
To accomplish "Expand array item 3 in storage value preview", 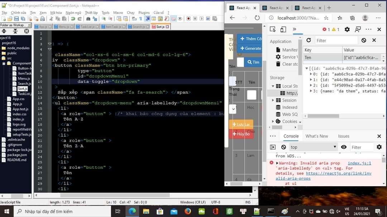I will coord(311,91).
